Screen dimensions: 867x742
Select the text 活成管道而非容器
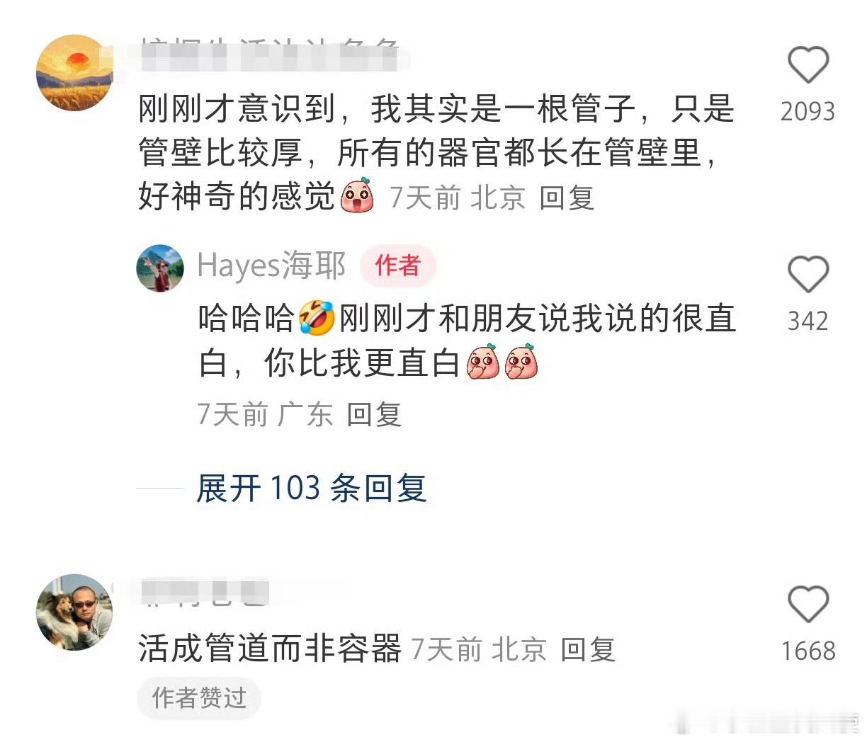(270, 649)
